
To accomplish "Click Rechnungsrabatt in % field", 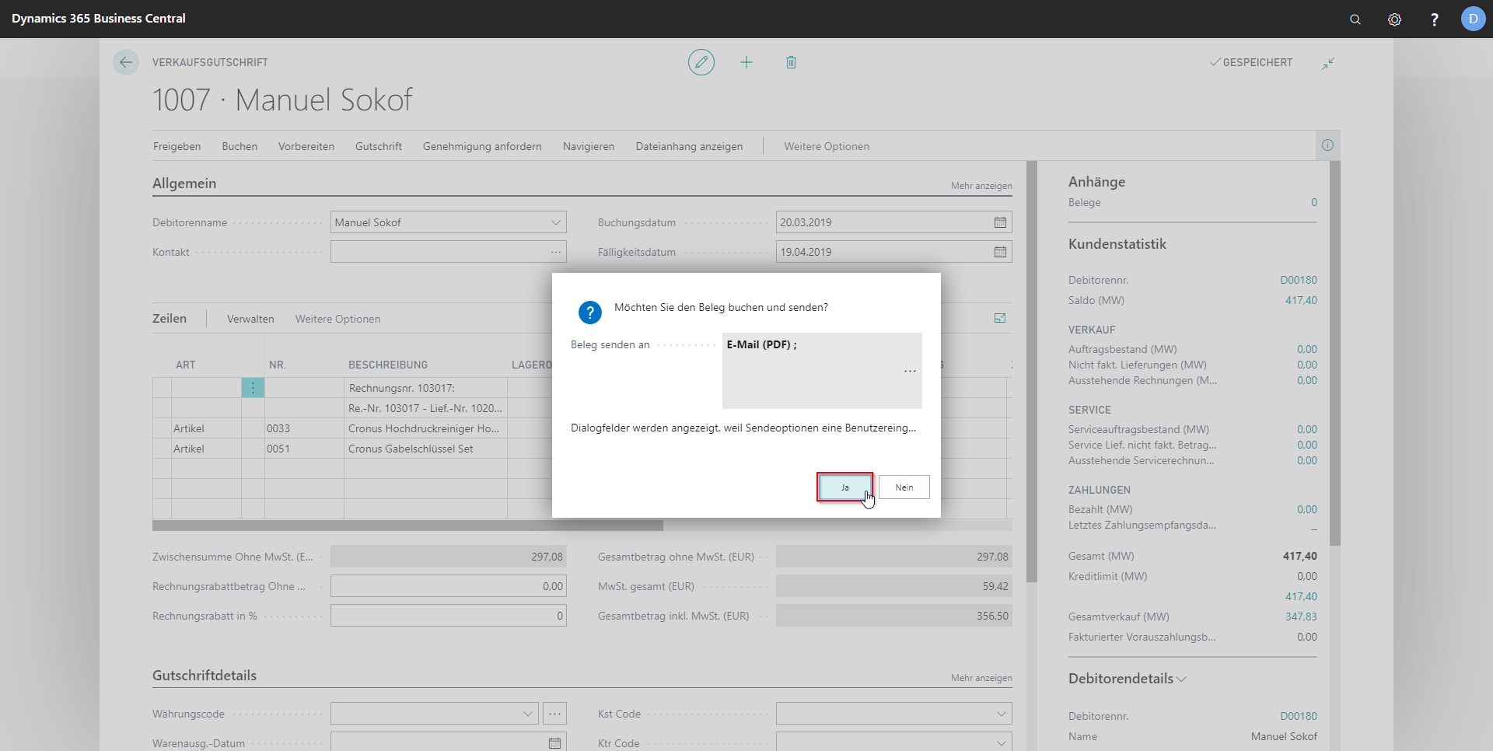I will (x=449, y=616).
